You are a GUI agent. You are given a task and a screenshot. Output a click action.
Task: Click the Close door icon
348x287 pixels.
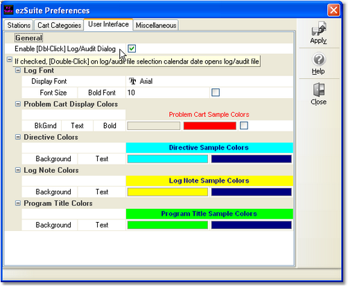click(x=319, y=90)
